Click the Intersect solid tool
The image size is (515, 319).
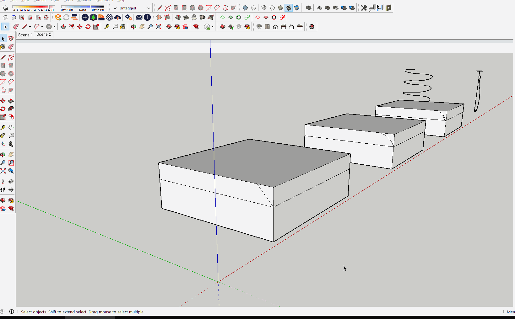pyautogui.click(x=319, y=8)
